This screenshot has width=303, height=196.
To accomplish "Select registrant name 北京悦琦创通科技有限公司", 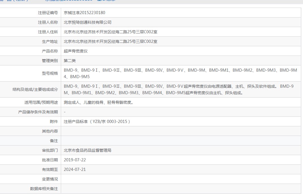I will point(87,22).
